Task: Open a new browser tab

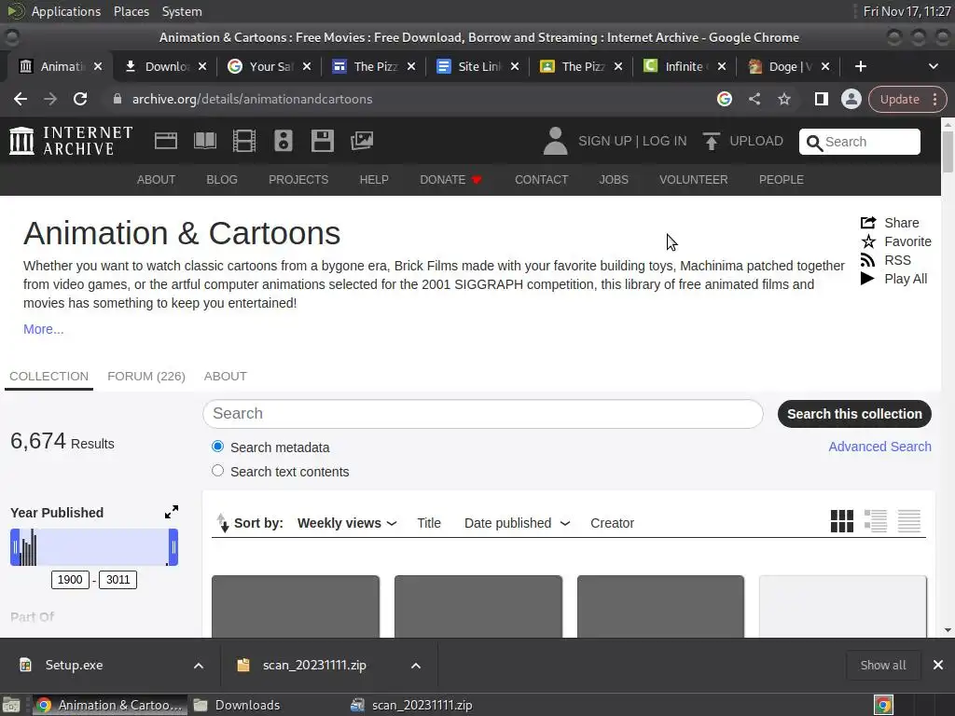Action: pyautogui.click(x=861, y=66)
